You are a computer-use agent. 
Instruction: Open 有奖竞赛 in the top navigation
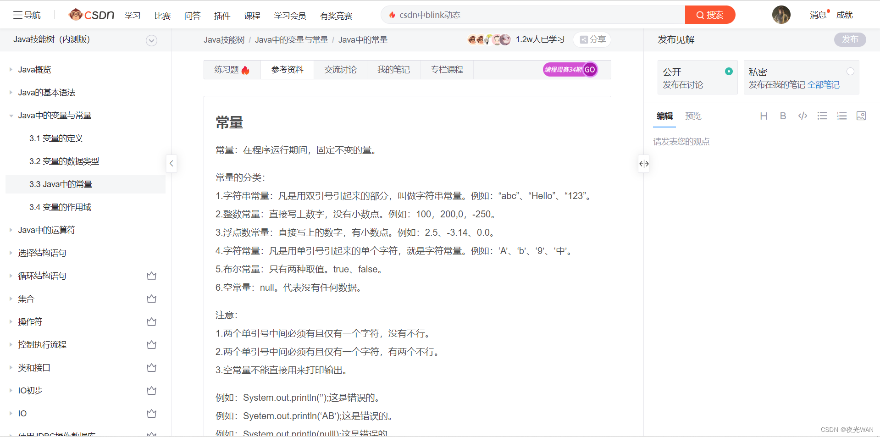[x=336, y=16]
